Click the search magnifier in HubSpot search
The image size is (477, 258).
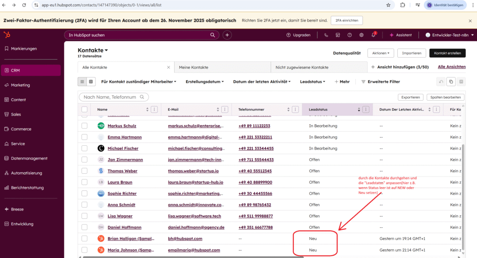[x=212, y=35]
